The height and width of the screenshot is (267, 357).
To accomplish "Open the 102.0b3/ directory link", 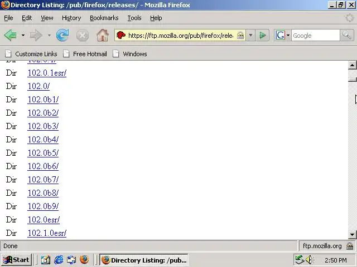I will [43, 126].
